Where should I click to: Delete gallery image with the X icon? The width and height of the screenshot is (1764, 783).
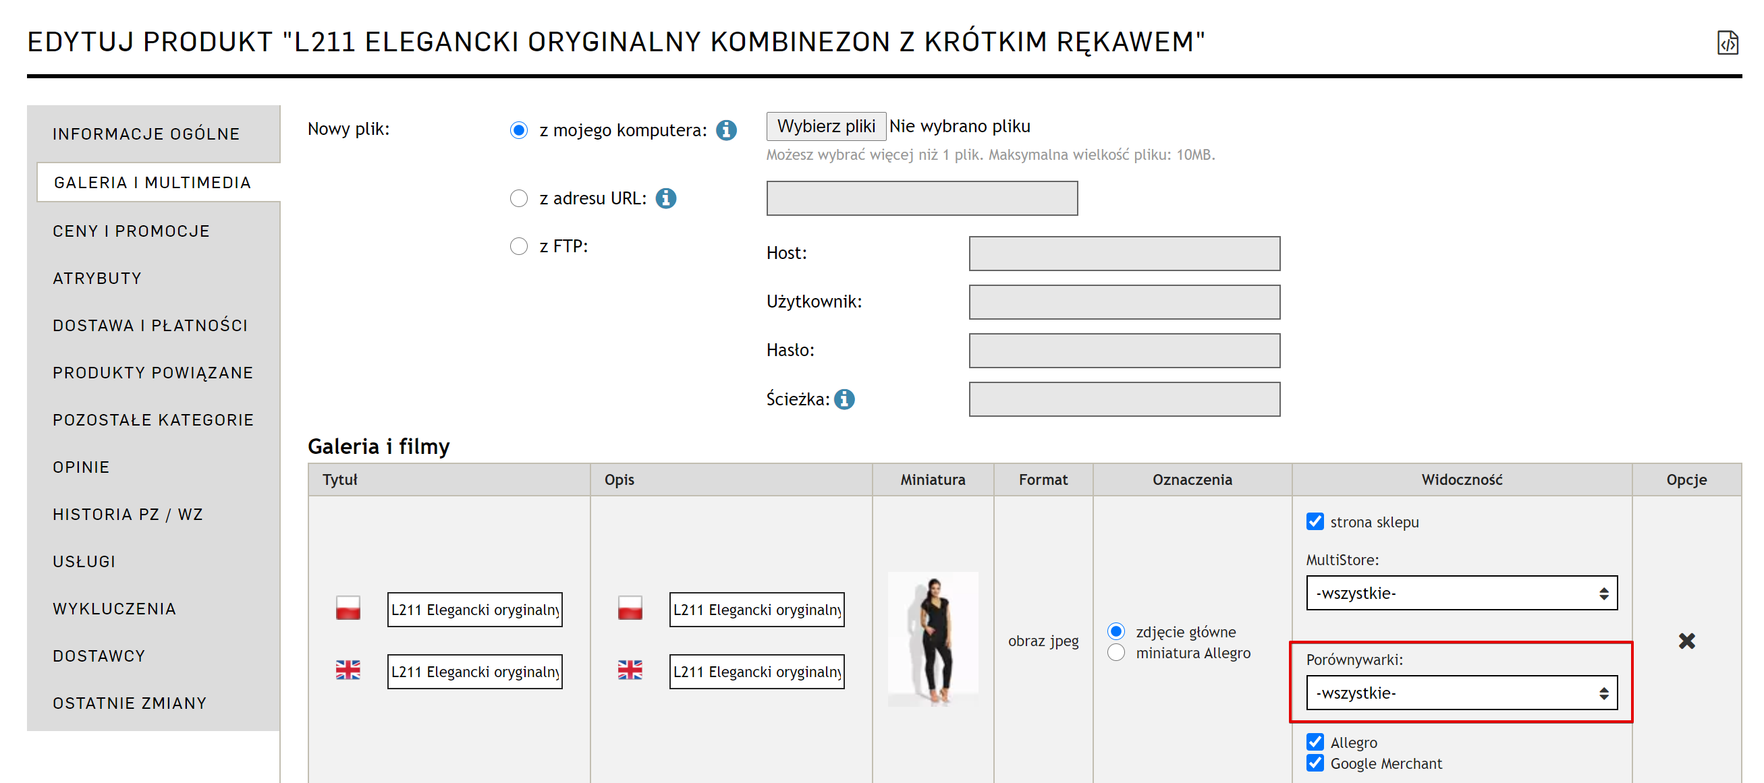1686,641
